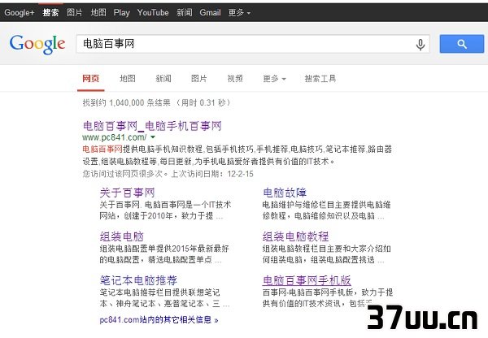Select 搜索 in the black top bar

coord(50,13)
